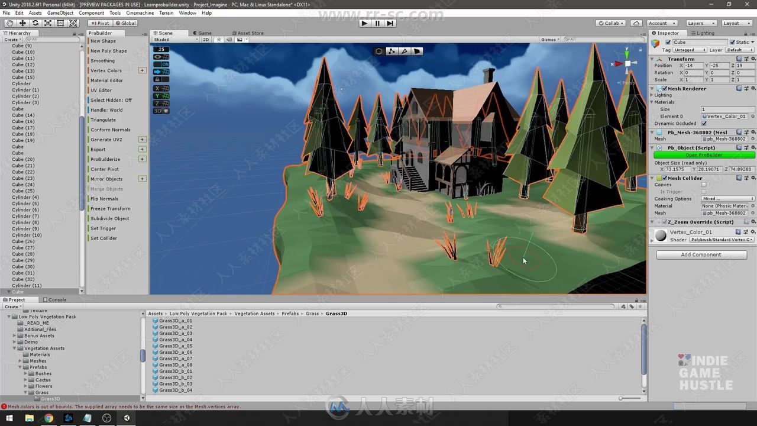Select ProBuilder Object mode icon
This screenshot has width=757, height=426.
[379, 51]
